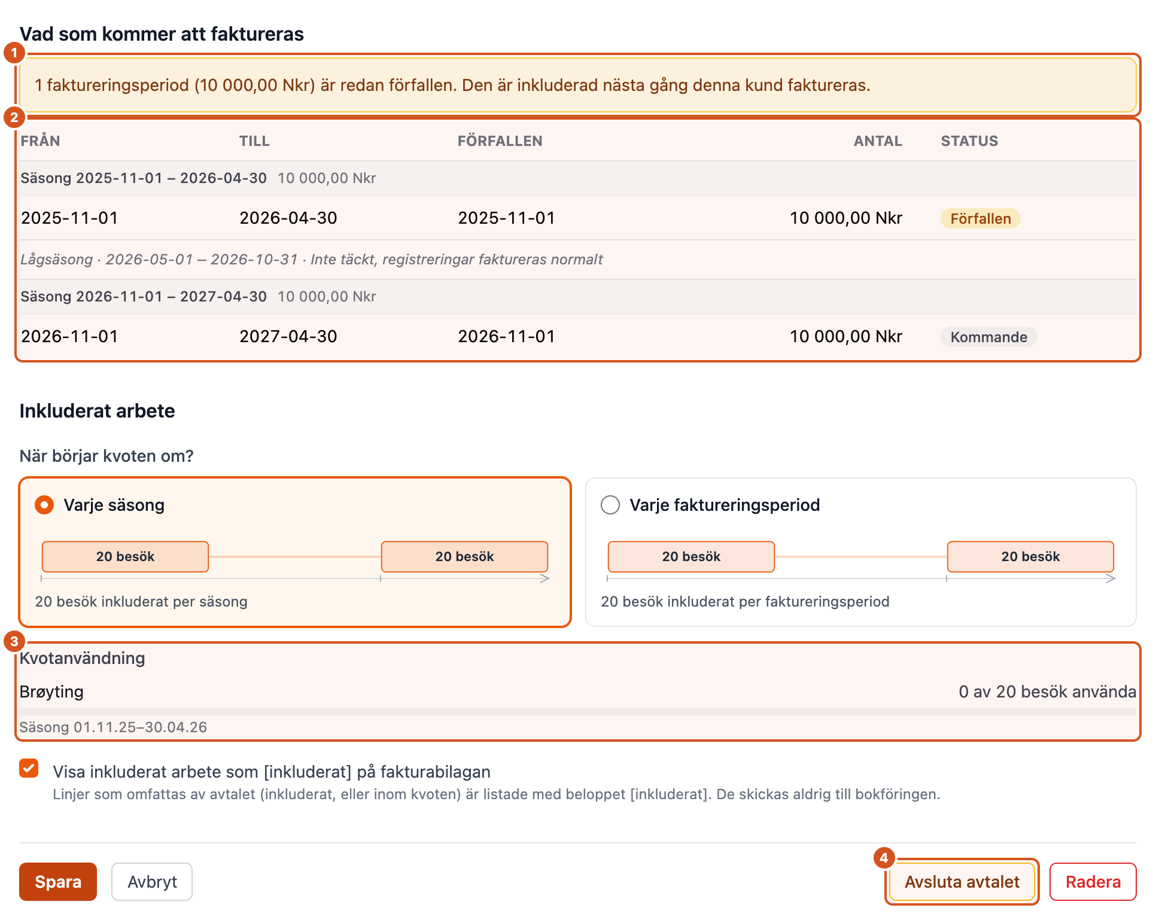Screen dimensions: 1156x920
Task: Click the FÖRFALLEN column header
Action: coord(500,141)
